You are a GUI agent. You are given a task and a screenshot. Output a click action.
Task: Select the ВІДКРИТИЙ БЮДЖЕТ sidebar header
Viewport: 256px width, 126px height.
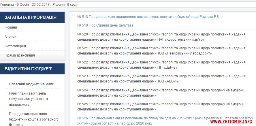click(28, 69)
